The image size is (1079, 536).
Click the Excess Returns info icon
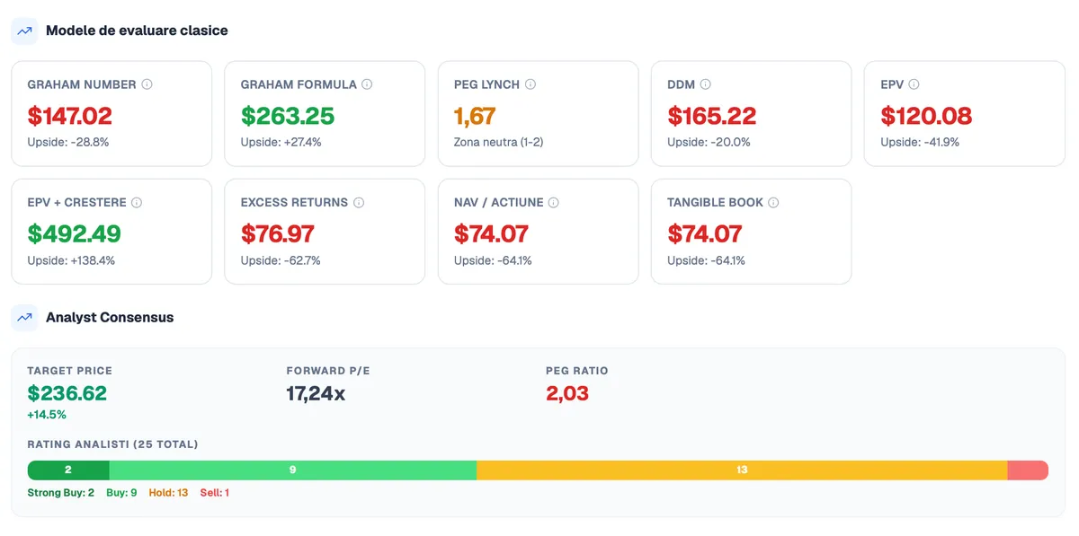(359, 203)
